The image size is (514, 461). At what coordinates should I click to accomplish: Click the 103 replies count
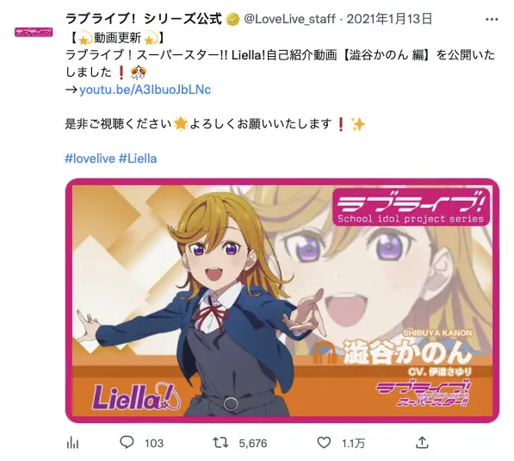(154, 443)
